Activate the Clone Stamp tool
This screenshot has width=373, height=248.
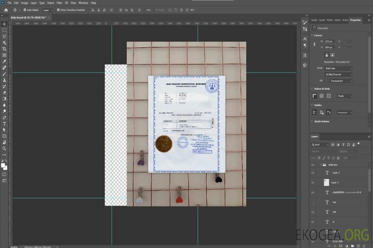[4, 80]
